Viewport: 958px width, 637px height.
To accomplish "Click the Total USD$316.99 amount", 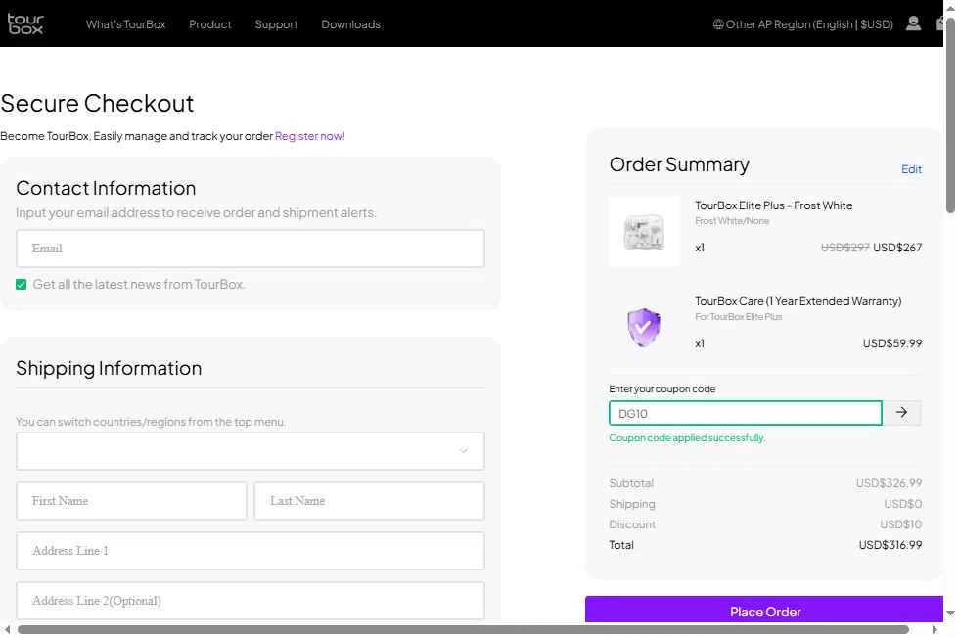I will click(890, 545).
